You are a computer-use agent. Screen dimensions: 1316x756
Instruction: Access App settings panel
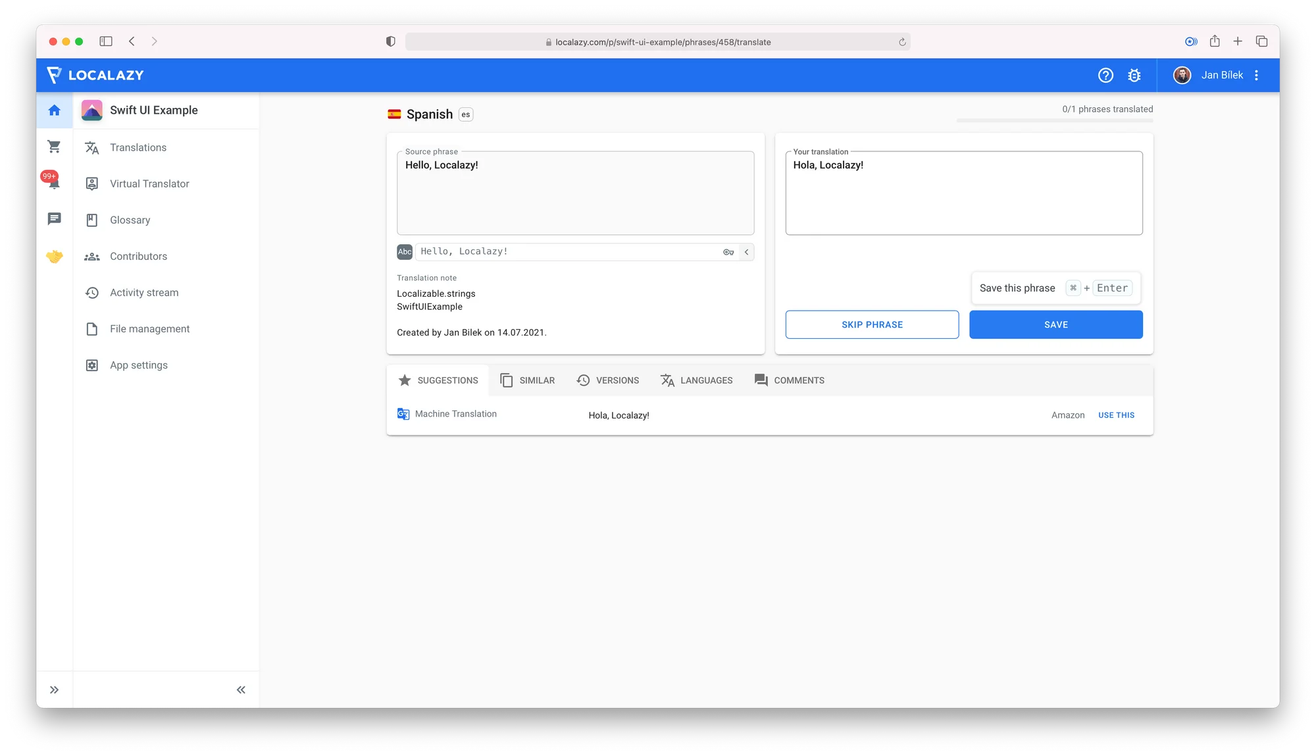tap(138, 365)
